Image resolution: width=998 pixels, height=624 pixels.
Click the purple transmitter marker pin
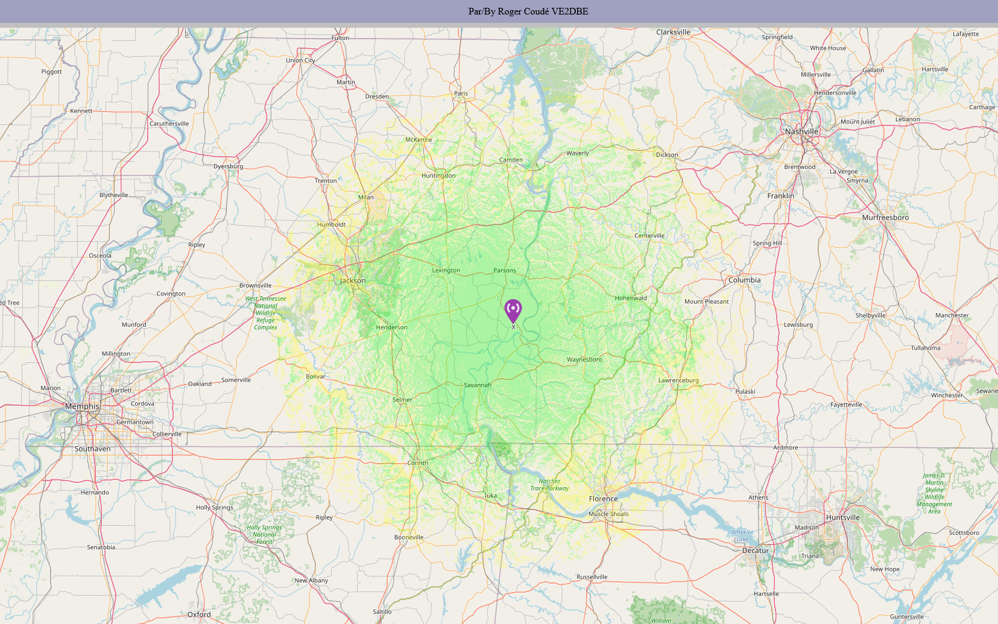pyautogui.click(x=513, y=310)
